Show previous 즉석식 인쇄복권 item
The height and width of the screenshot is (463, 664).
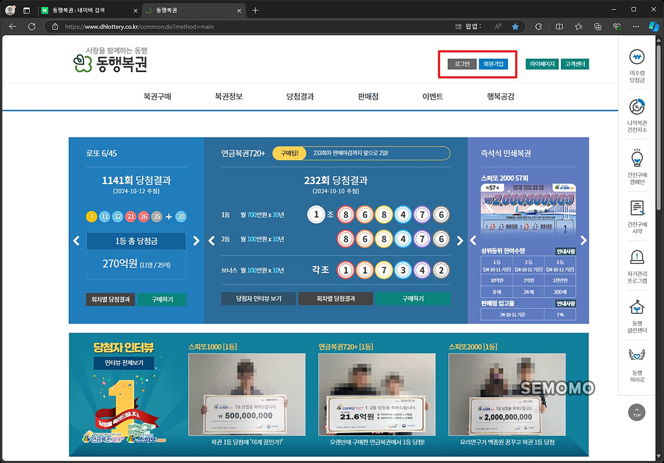[473, 241]
